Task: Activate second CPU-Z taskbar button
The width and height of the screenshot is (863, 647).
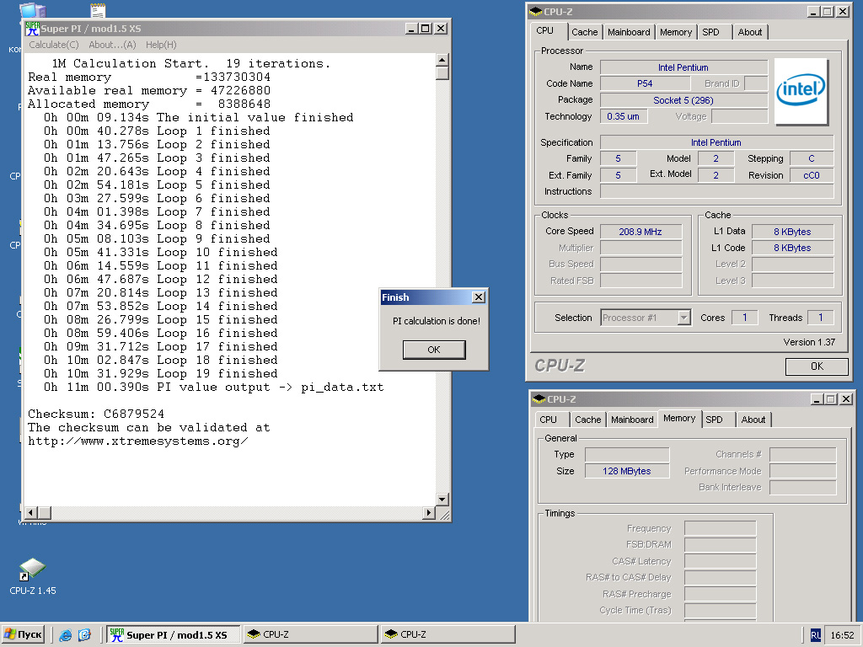Action: click(448, 635)
